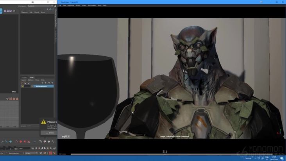
Task: Click the Details button in the notification
Action: point(50,133)
